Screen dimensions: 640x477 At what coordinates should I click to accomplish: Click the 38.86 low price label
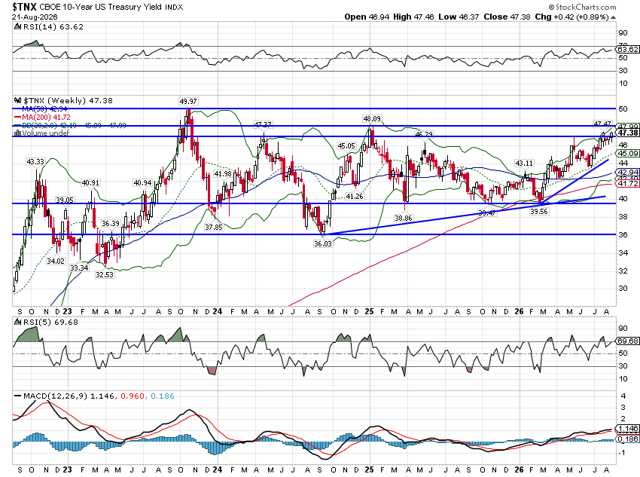click(x=404, y=219)
